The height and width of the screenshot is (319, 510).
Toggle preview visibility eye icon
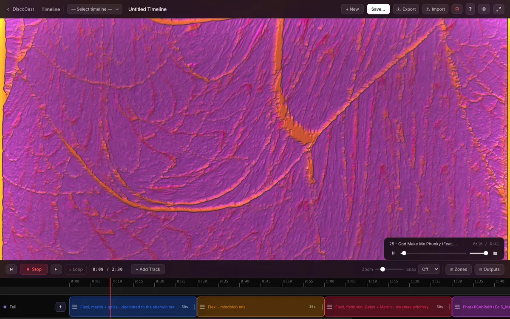pos(484,9)
